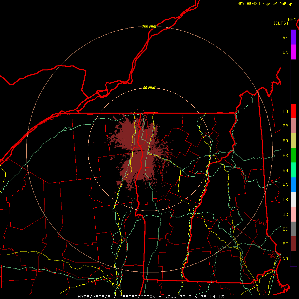The width and height of the screenshot is (299, 299).
Task: Click the UK magenta legend swatch
Action: click(293, 52)
